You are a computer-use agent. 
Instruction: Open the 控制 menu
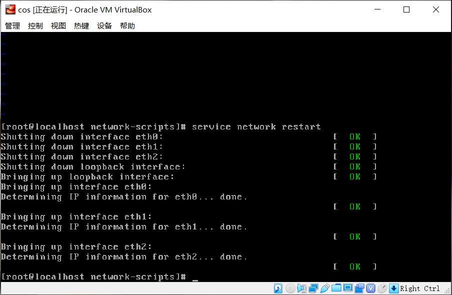click(x=35, y=25)
